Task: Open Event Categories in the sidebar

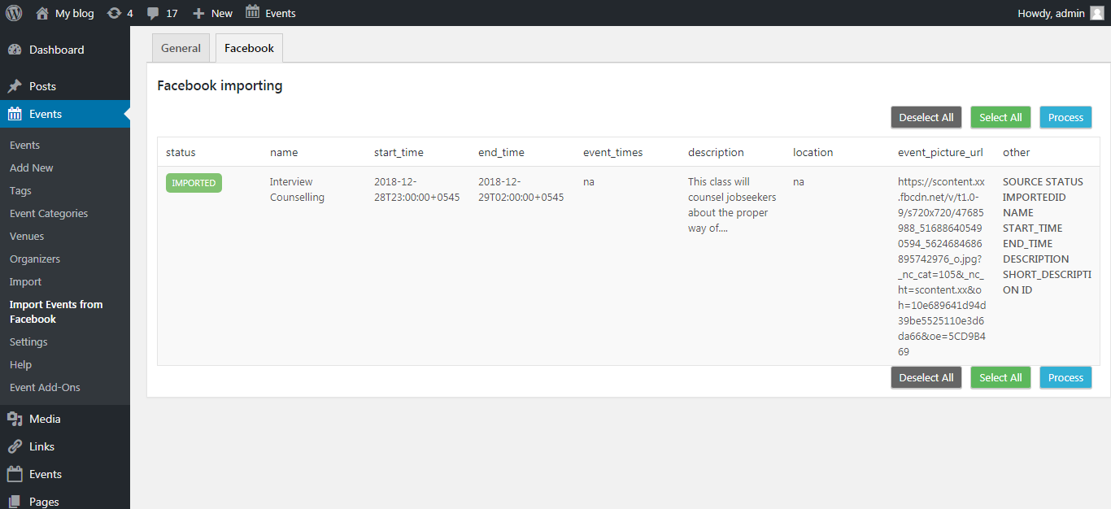Action: [x=49, y=213]
